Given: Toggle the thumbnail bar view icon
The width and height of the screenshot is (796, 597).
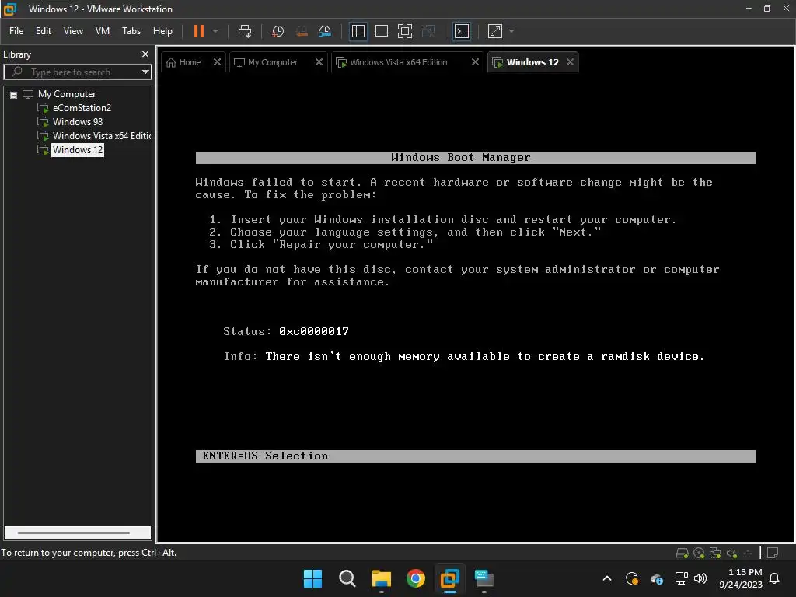Looking at the screenshot, I should [381, 31].
